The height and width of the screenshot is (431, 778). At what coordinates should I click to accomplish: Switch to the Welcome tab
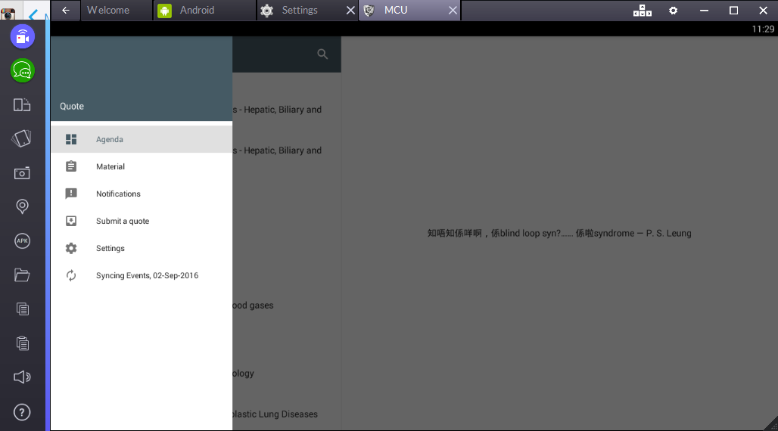[x=108, y=11]
